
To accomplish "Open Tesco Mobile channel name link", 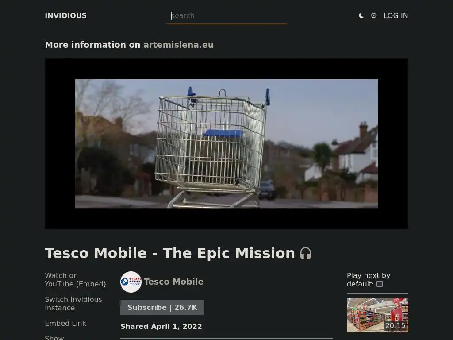I will coord(173,282).
